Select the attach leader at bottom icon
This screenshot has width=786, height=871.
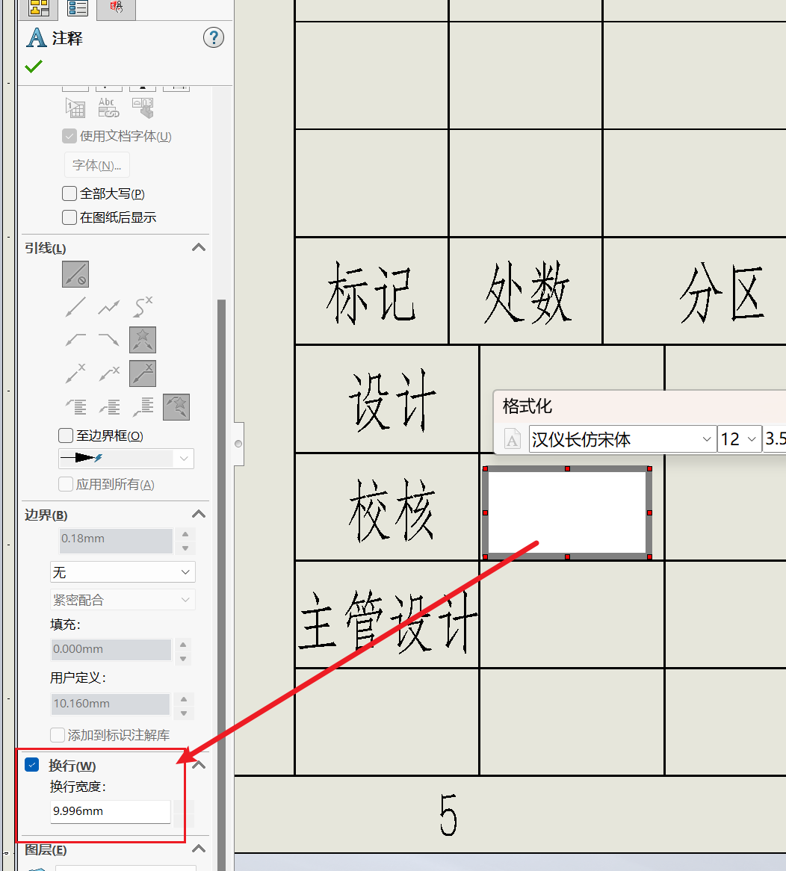click(143, 407)
